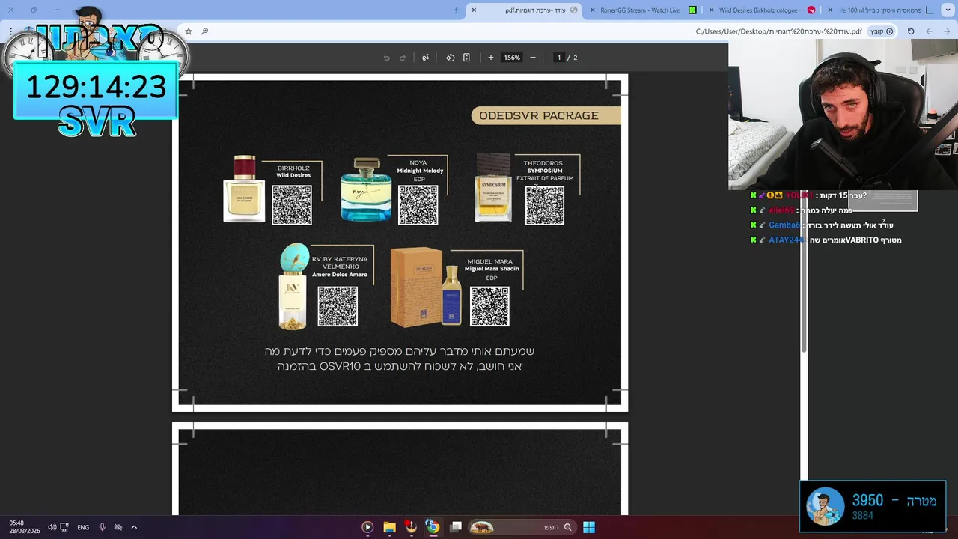Click the ATAY24 username in chat
The image size is (958, 539).
click(786, 240)
